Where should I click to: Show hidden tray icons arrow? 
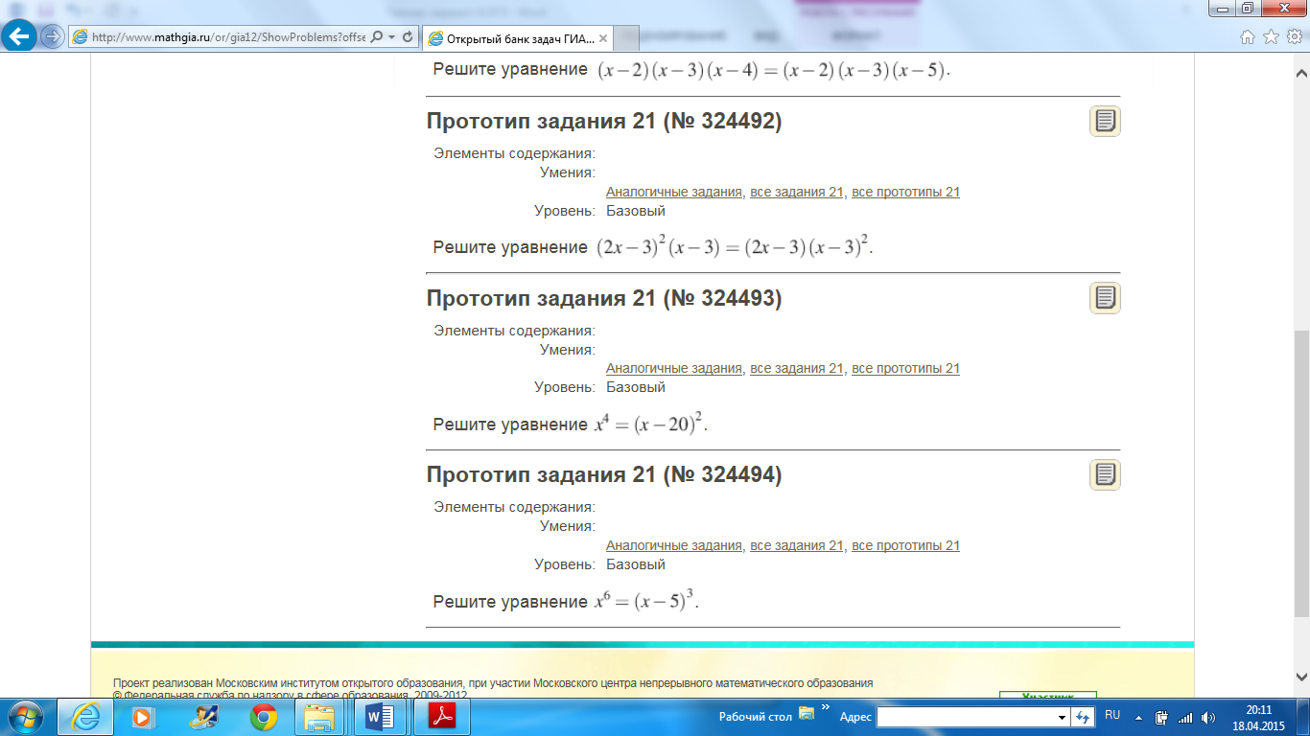click(1138, 717)
